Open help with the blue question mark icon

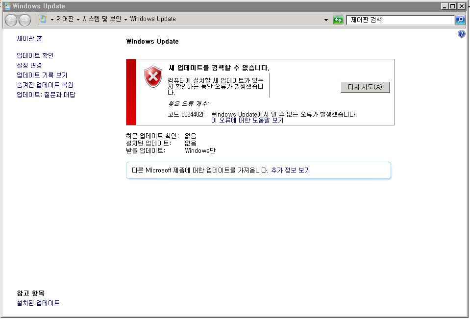click(462, 34)
